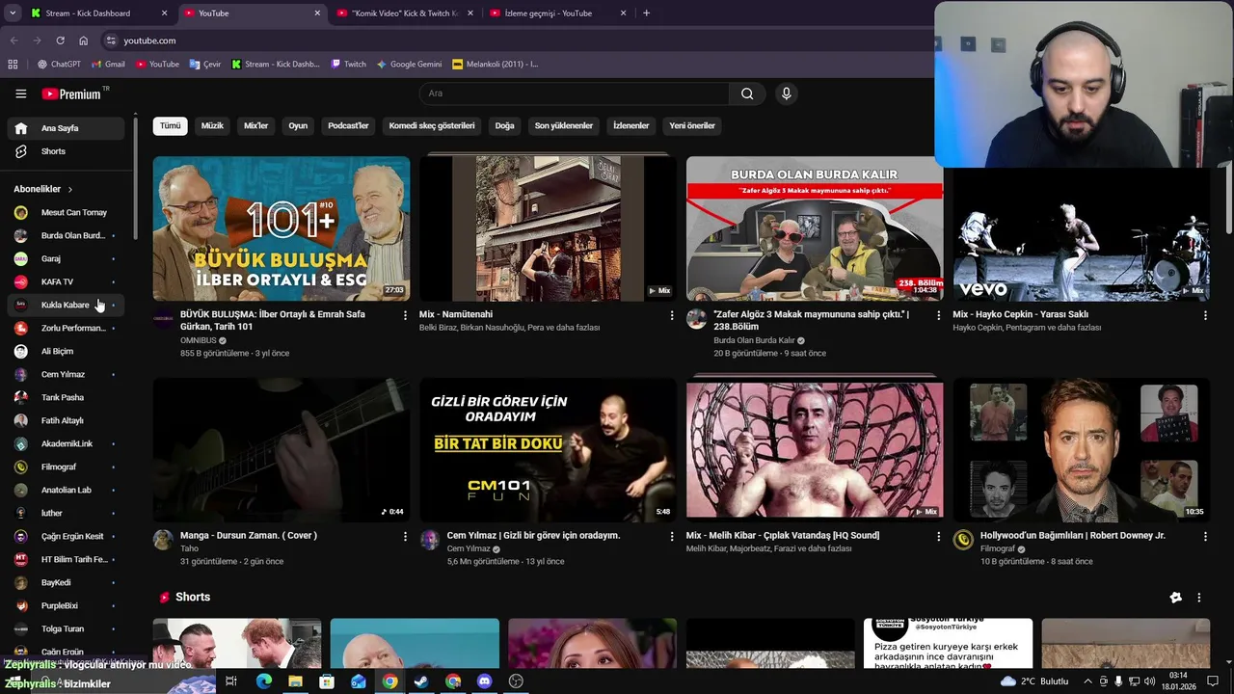Open Cem Yılmaz channel in sidebar
1234x694 pixels.
[67, 374]
